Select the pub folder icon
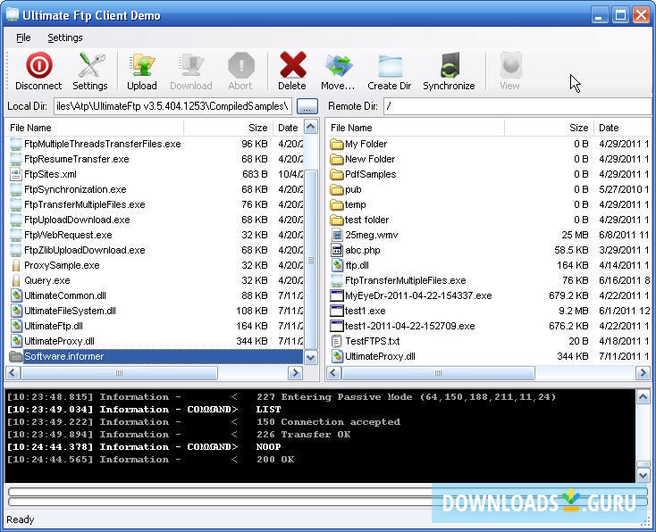 point(336,190)
